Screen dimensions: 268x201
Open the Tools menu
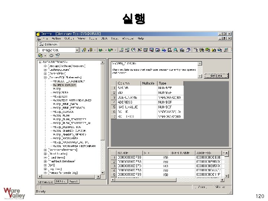[93, 38]
